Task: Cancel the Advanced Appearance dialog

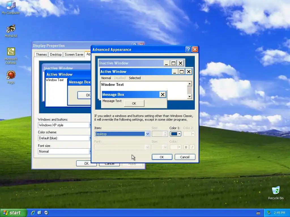Action: [185, 157]
